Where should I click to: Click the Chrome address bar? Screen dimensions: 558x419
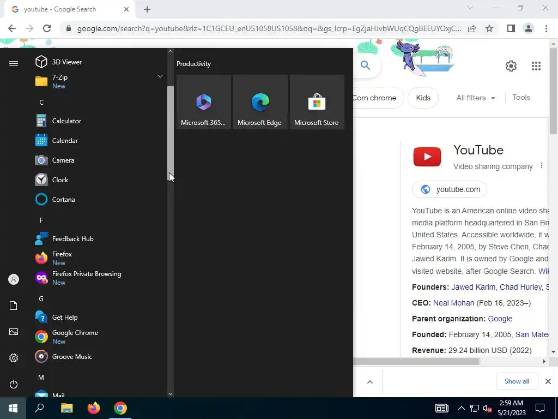coord(269,28)
